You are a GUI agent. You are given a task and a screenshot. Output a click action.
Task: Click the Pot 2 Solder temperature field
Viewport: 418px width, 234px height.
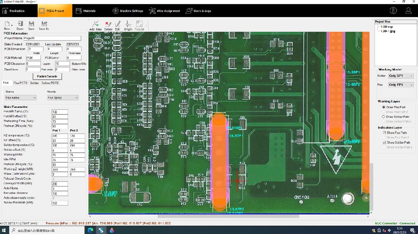[x=77, y=145]
